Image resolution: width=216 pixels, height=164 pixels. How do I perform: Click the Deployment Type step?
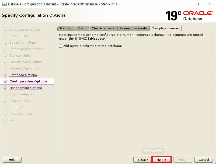[x=22, y=43]
